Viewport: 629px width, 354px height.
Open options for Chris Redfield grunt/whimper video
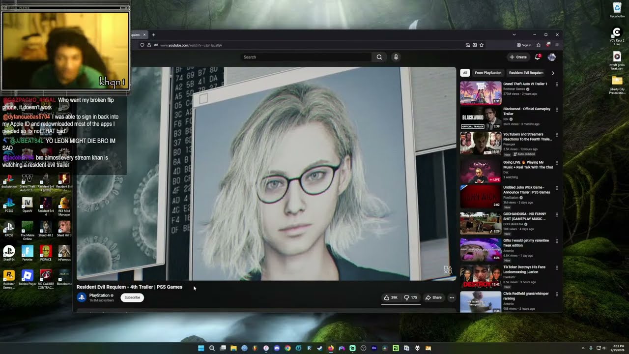pyautogui.click(x=557, y=294)
